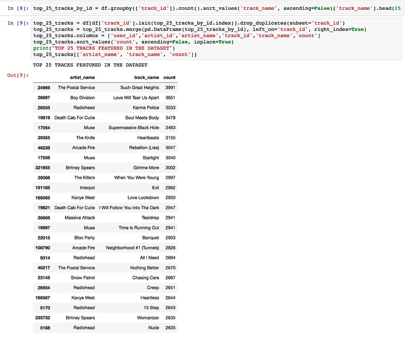Click row index 19821
The width and height of the screenshot is (406, 340).
click(44, 208)
